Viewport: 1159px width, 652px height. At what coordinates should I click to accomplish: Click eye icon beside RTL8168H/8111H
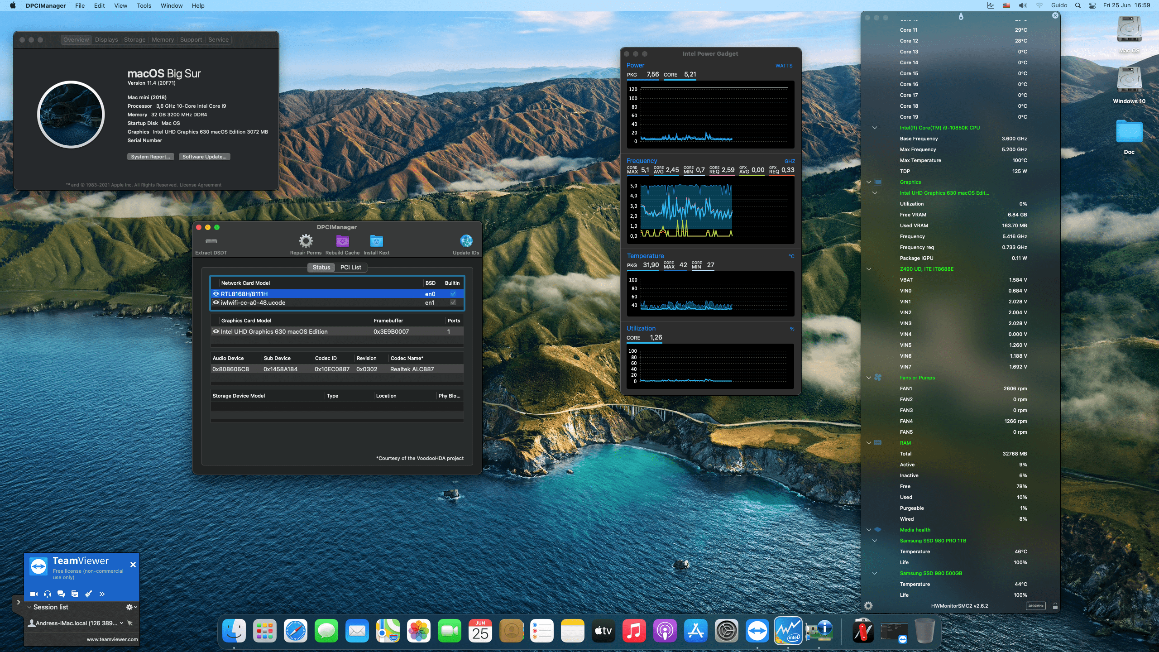[x=216, y=294]
